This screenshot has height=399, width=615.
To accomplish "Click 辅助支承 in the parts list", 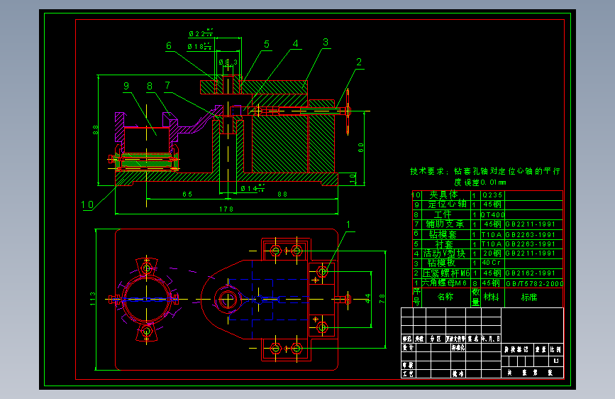I will pyautogui.click(x=445, y=224).
